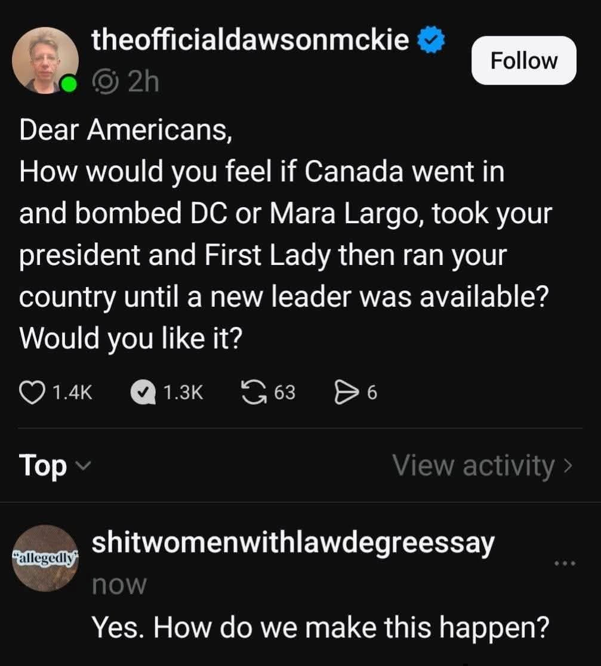
Task: Click dawsonmckie's profile picture
Action: tap(45, 60)
